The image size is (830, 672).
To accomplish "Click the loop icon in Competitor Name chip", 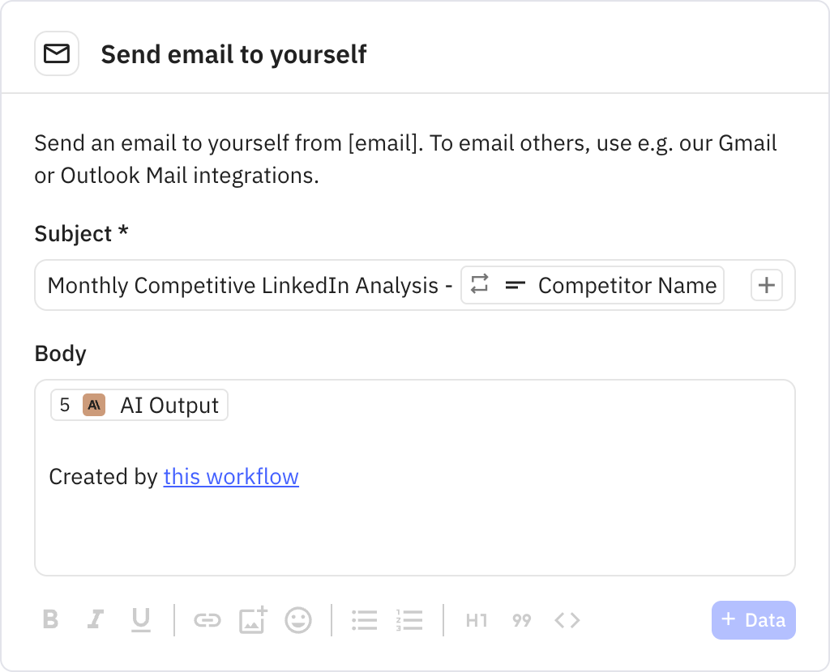I will [x=480, y=285].
